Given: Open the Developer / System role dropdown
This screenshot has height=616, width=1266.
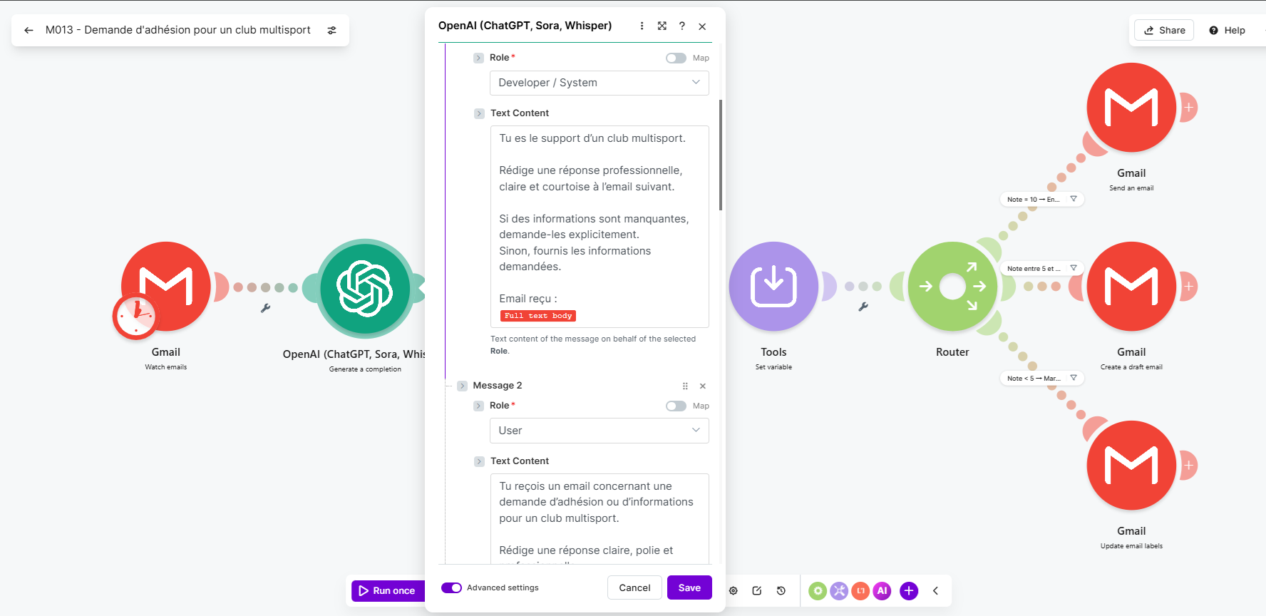Looking at the screenshot, I should 599,83.
